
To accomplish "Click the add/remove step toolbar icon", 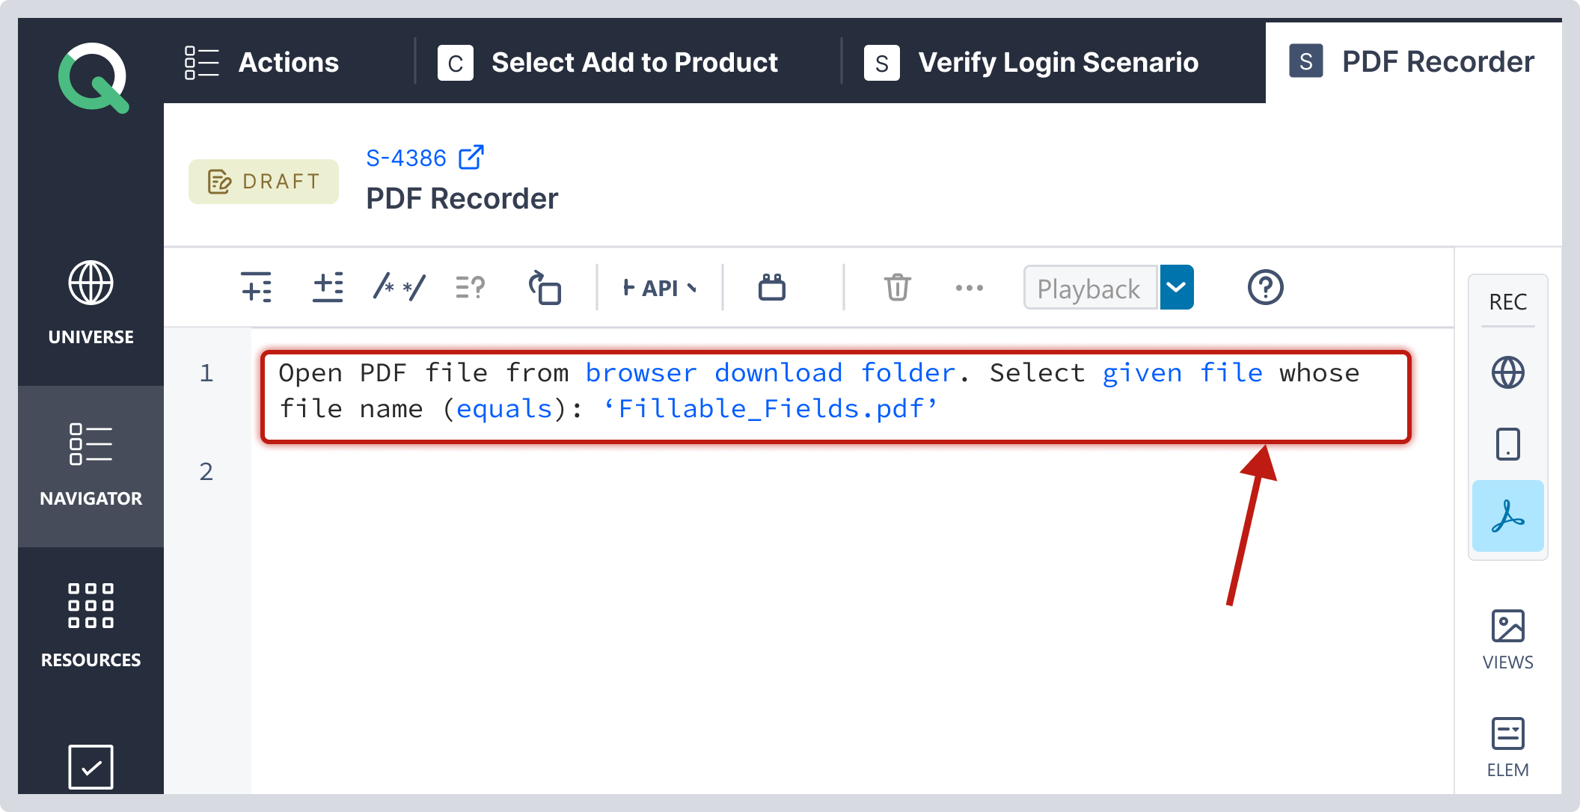I will [x=328, y=287].
